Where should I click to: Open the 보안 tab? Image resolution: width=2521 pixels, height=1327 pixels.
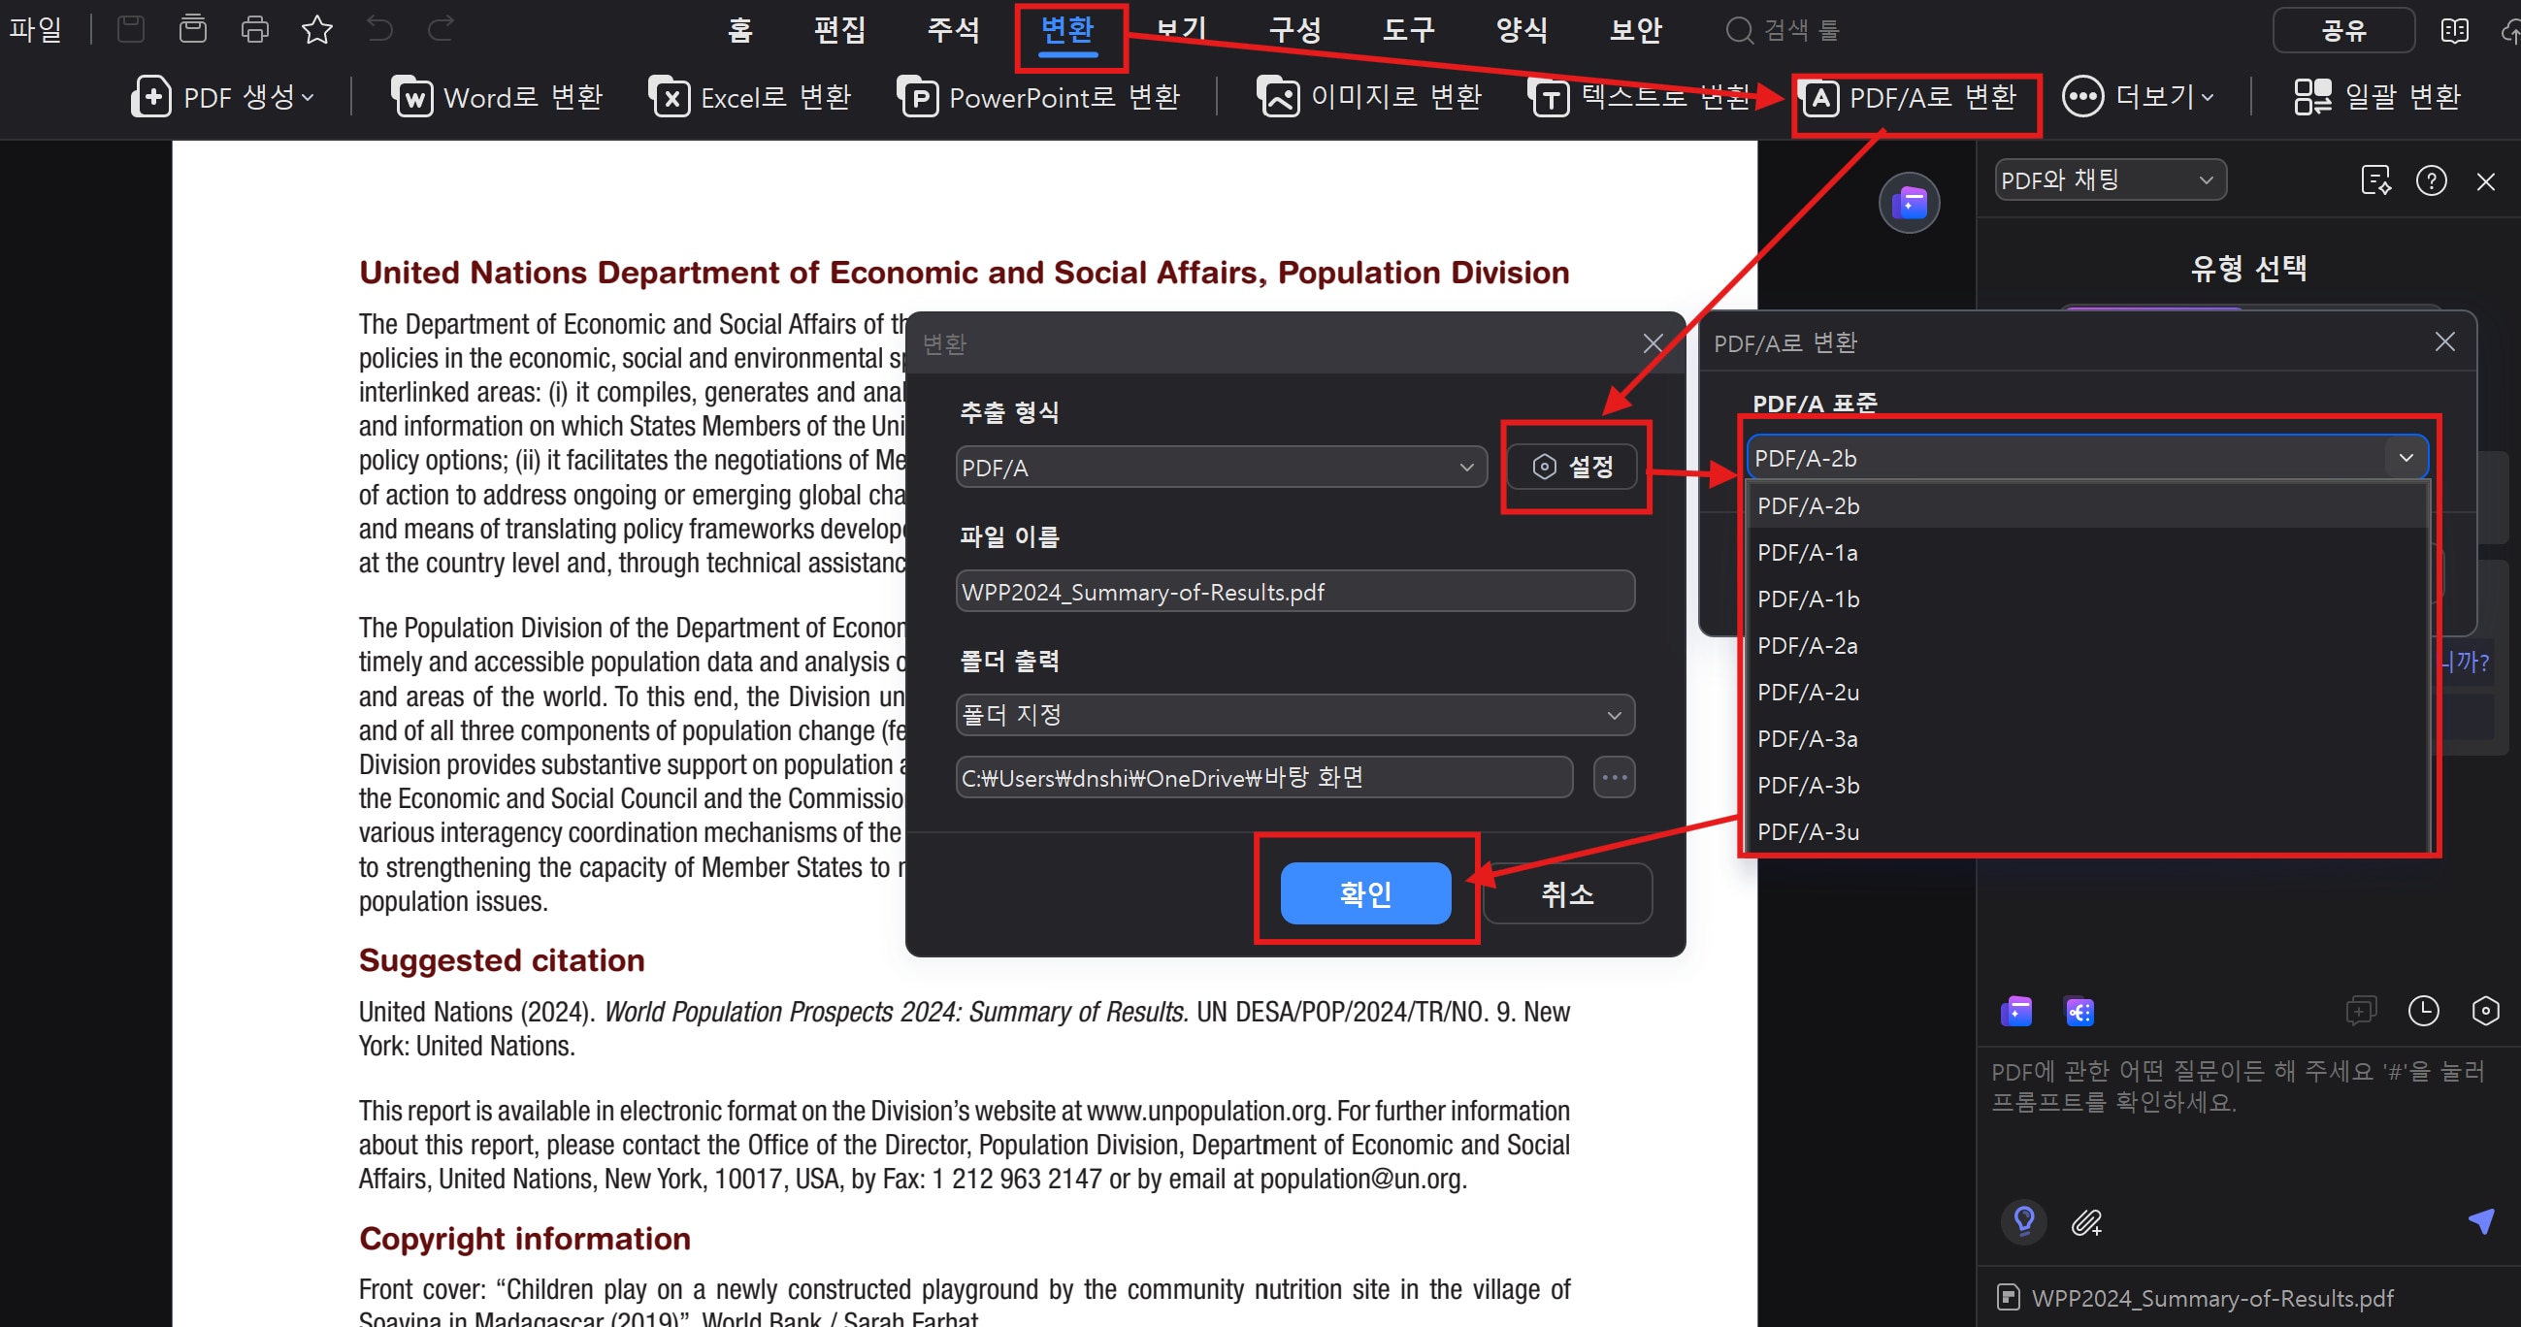(x=1636, y=30)
